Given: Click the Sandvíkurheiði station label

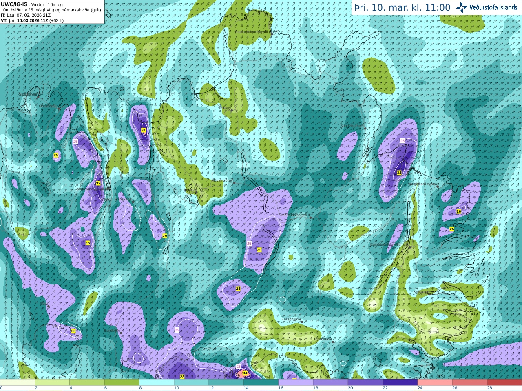Looking at the screenshot, I should pos(352,126).
